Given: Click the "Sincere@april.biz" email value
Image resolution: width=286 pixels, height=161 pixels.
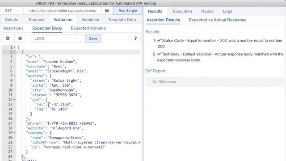Looking at the screenshot, I should (66, 71).
